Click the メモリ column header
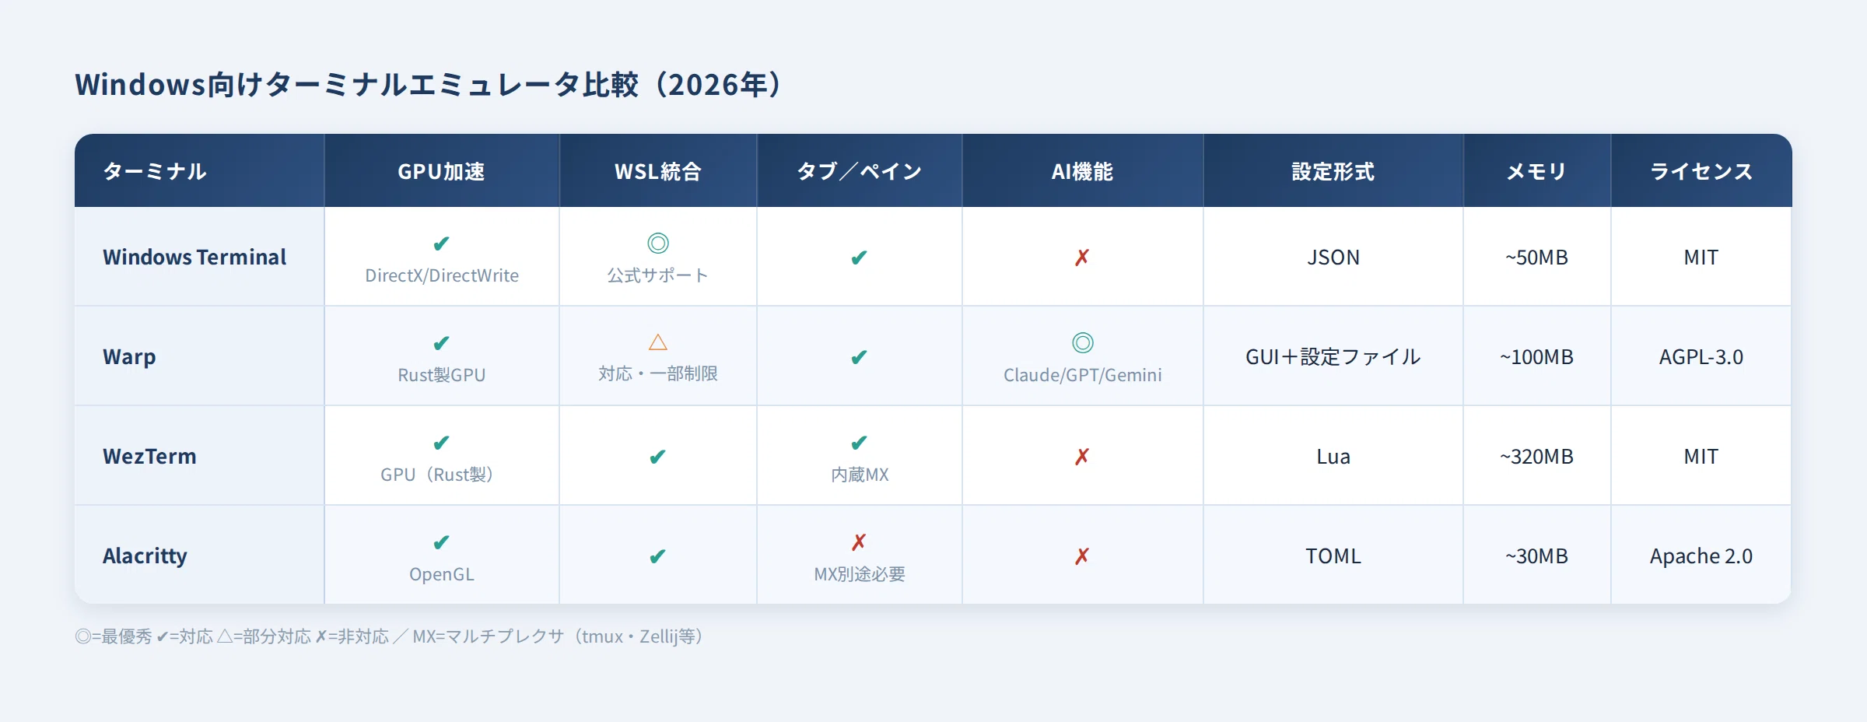The image size is (1867, 722). 1536,171
